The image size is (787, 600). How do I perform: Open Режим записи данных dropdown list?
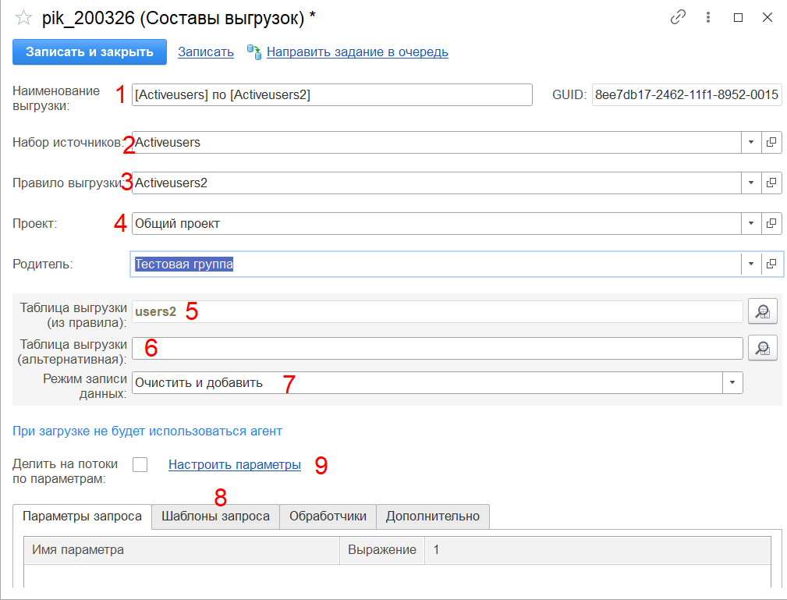tap(733, 382)
